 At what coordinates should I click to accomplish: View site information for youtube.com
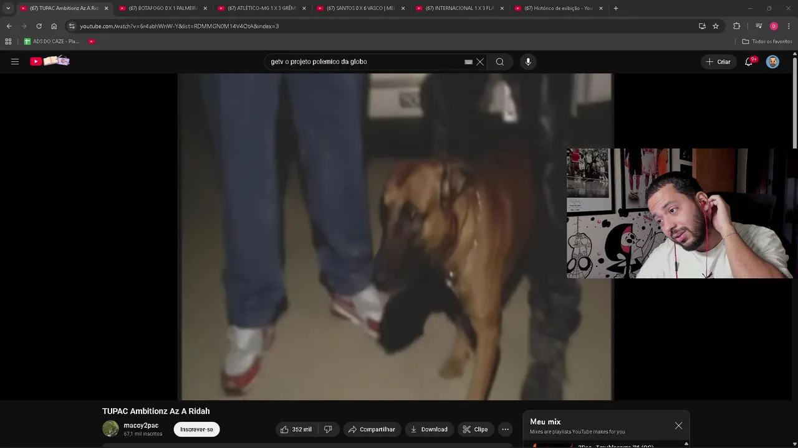[72, 26]
